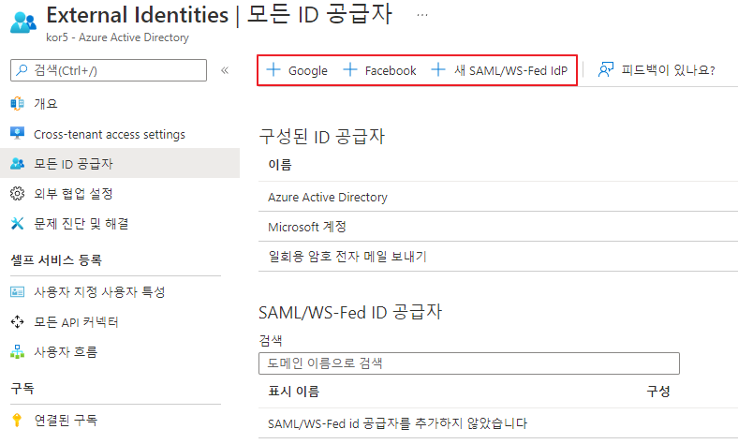Add Google identity provider

click(297, 70)
